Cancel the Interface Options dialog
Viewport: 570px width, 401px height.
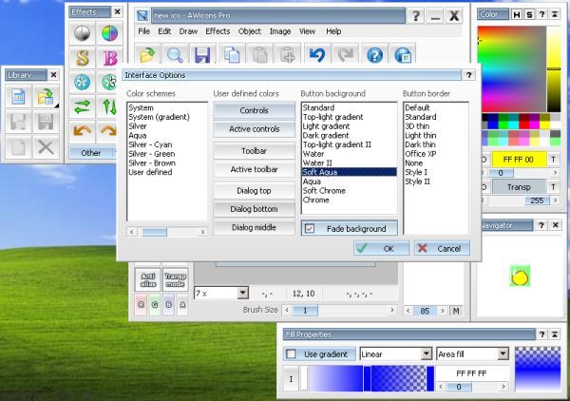[442, 249]
